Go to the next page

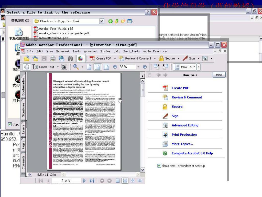(84, 180)
